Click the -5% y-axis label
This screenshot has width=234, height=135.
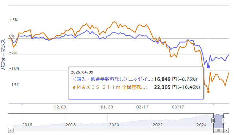13,52
